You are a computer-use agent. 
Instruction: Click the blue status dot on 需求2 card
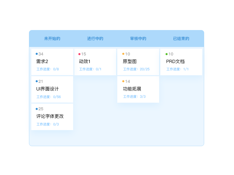37,54
